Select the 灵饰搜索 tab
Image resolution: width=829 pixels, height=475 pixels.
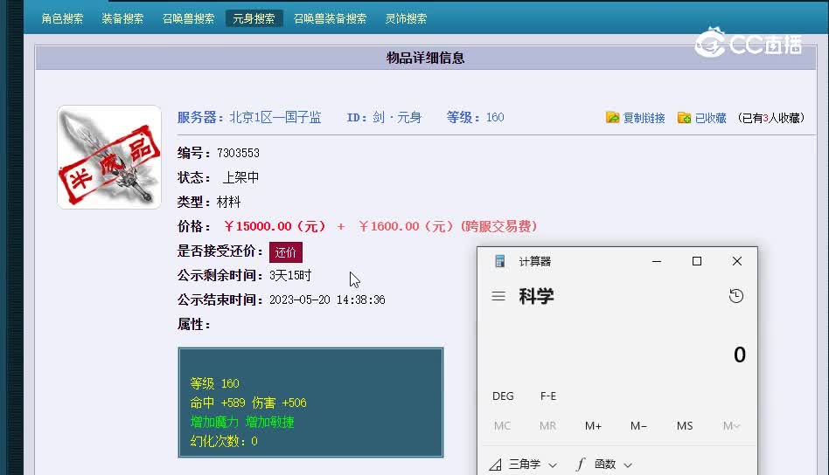tap(407, 18)
